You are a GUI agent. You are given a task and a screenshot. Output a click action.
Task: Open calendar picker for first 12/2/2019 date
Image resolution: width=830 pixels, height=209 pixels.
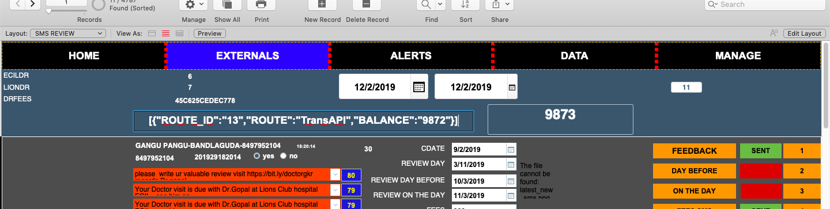(x=419, y=88)
